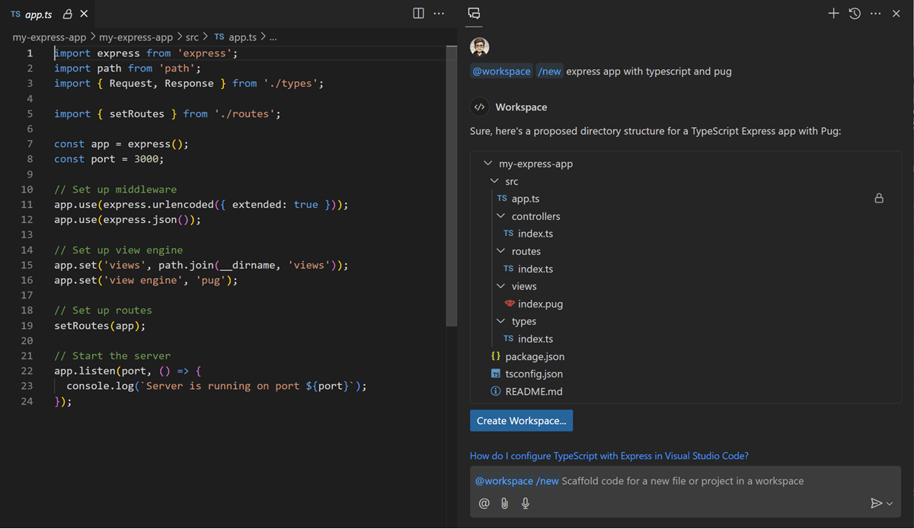Click the lock icon beside app.ts in proposed tree

[879, 198]
